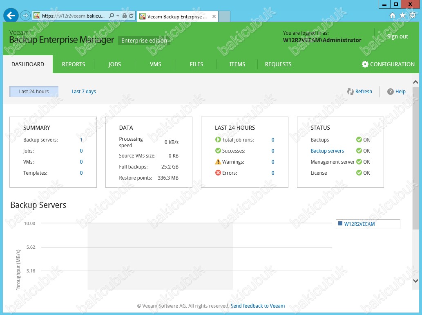Open the DASHBOARD tab

click(28, 64)
